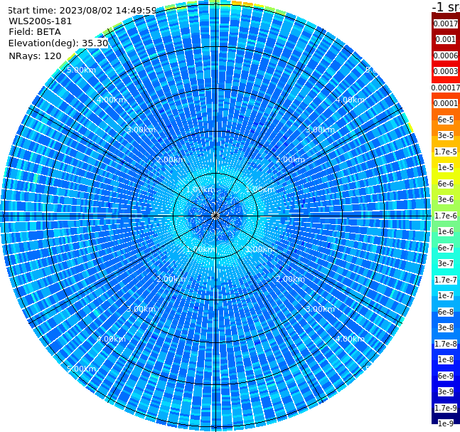
Task: Click the 6e-6 colorbar value
Action: point(446,184)
